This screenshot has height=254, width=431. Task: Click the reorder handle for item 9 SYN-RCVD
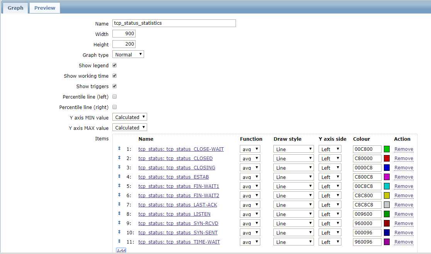119,223
